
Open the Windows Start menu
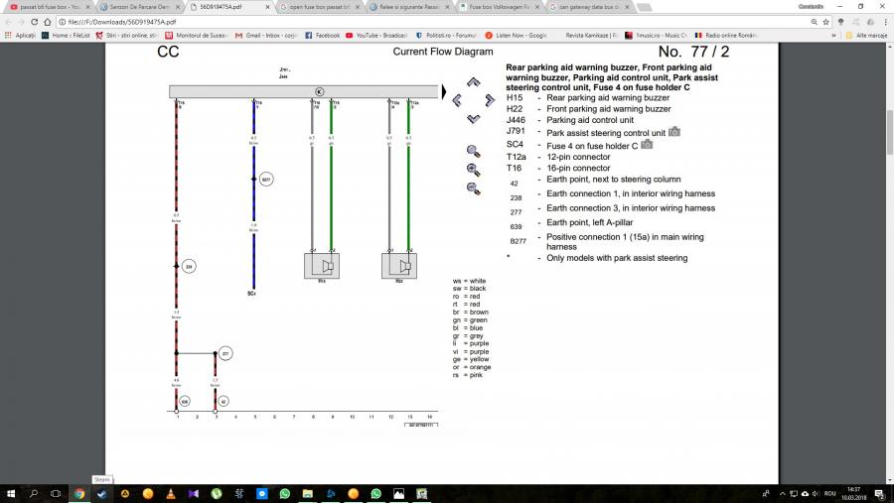(x=11, y=493)
